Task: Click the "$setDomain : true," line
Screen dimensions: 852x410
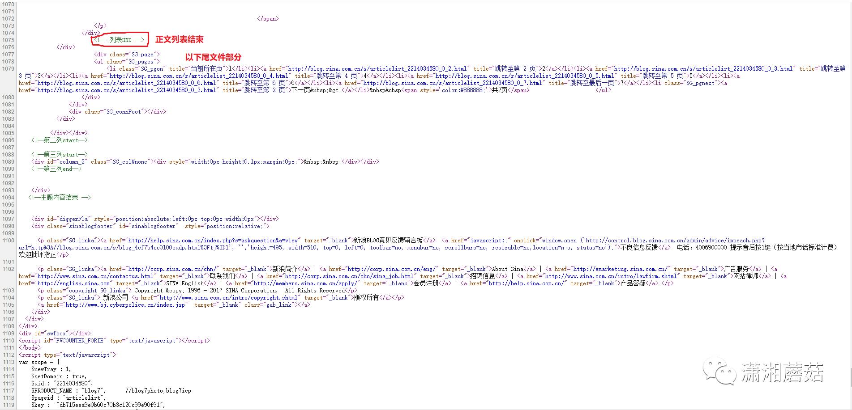Action: click(59, 376)
